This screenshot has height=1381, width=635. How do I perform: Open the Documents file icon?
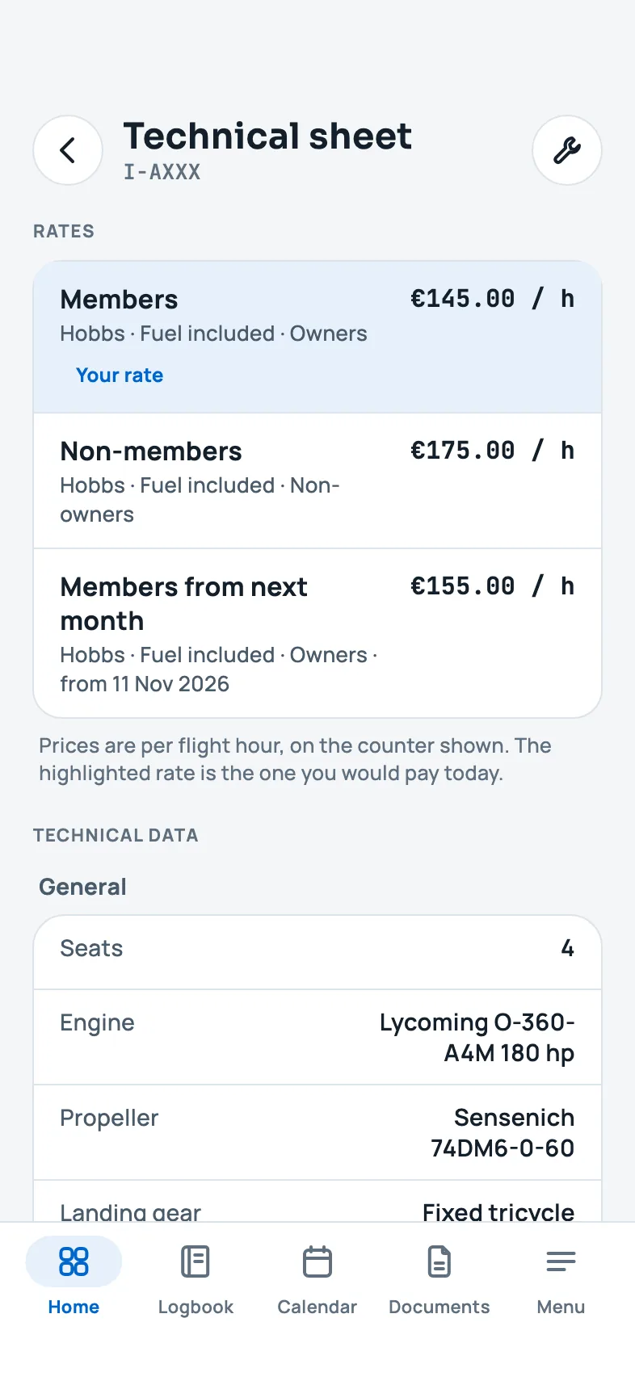(x=439, y=1261)
